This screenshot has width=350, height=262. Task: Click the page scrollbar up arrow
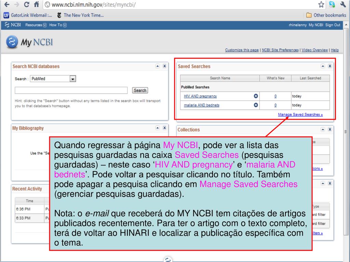tap(346, 25)
